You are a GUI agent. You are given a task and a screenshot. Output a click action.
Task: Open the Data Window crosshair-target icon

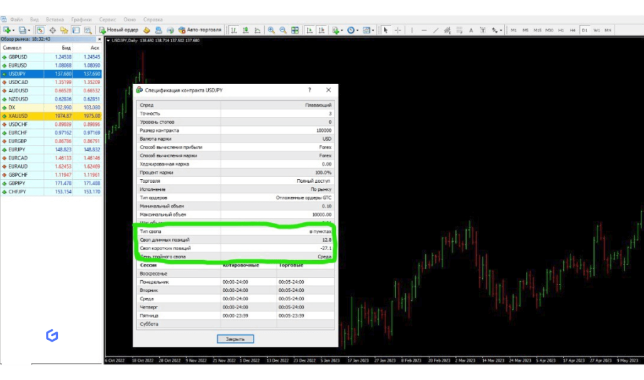point(53,30)
